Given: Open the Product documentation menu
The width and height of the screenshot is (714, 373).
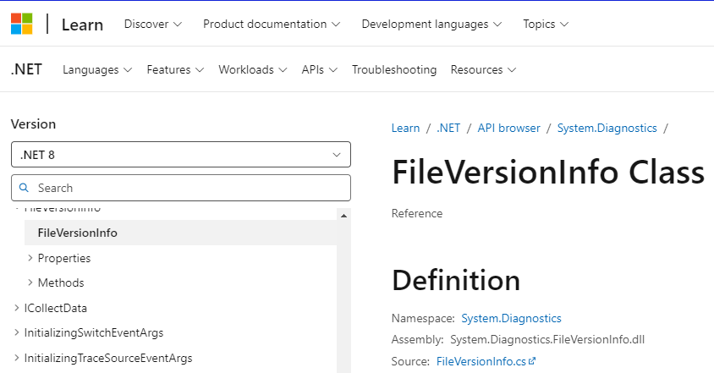Looking at the screenshot, I should coord(272,25).
